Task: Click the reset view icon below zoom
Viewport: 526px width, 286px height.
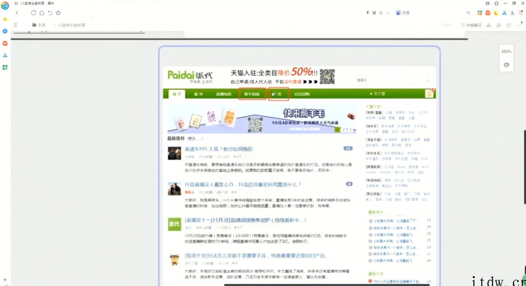Action: [x=507, y=65]
